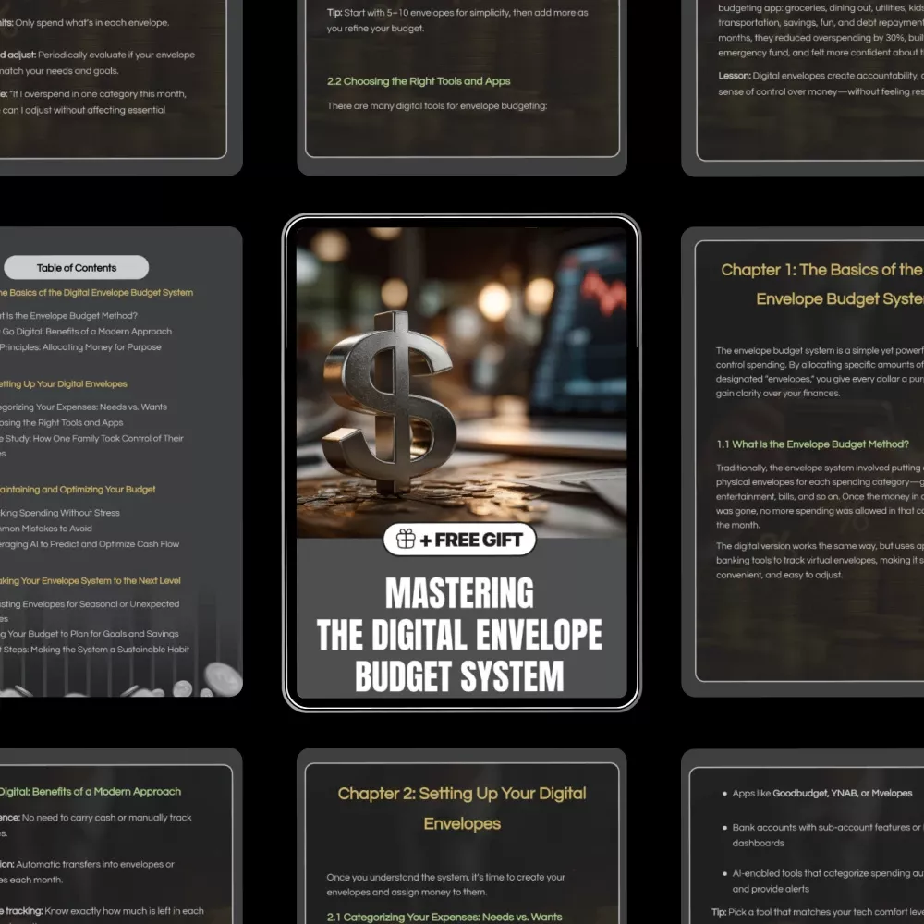Screen dimensions: 924x924
Task: Click the "Apps like Goodbudget, YNAB, or Mvelopes" bullet
Action: coord(821,793)
